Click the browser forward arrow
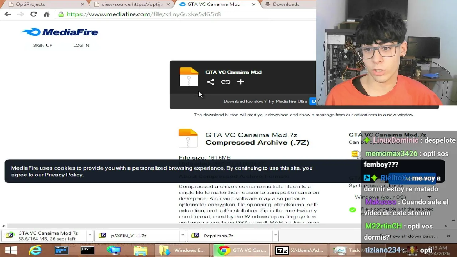 [x=21, y=14]
